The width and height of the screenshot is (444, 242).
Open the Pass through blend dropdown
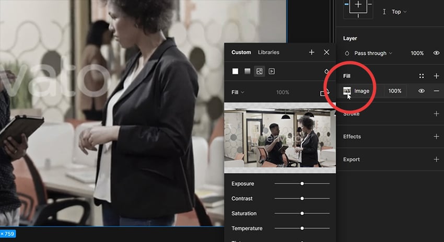pyautogui.click(x=373, y=53)
